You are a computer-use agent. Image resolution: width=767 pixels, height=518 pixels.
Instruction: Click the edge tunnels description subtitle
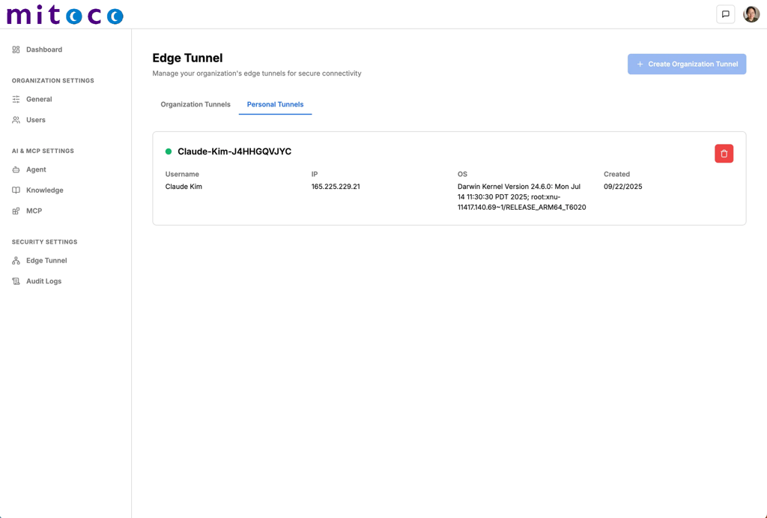point(257,73)
